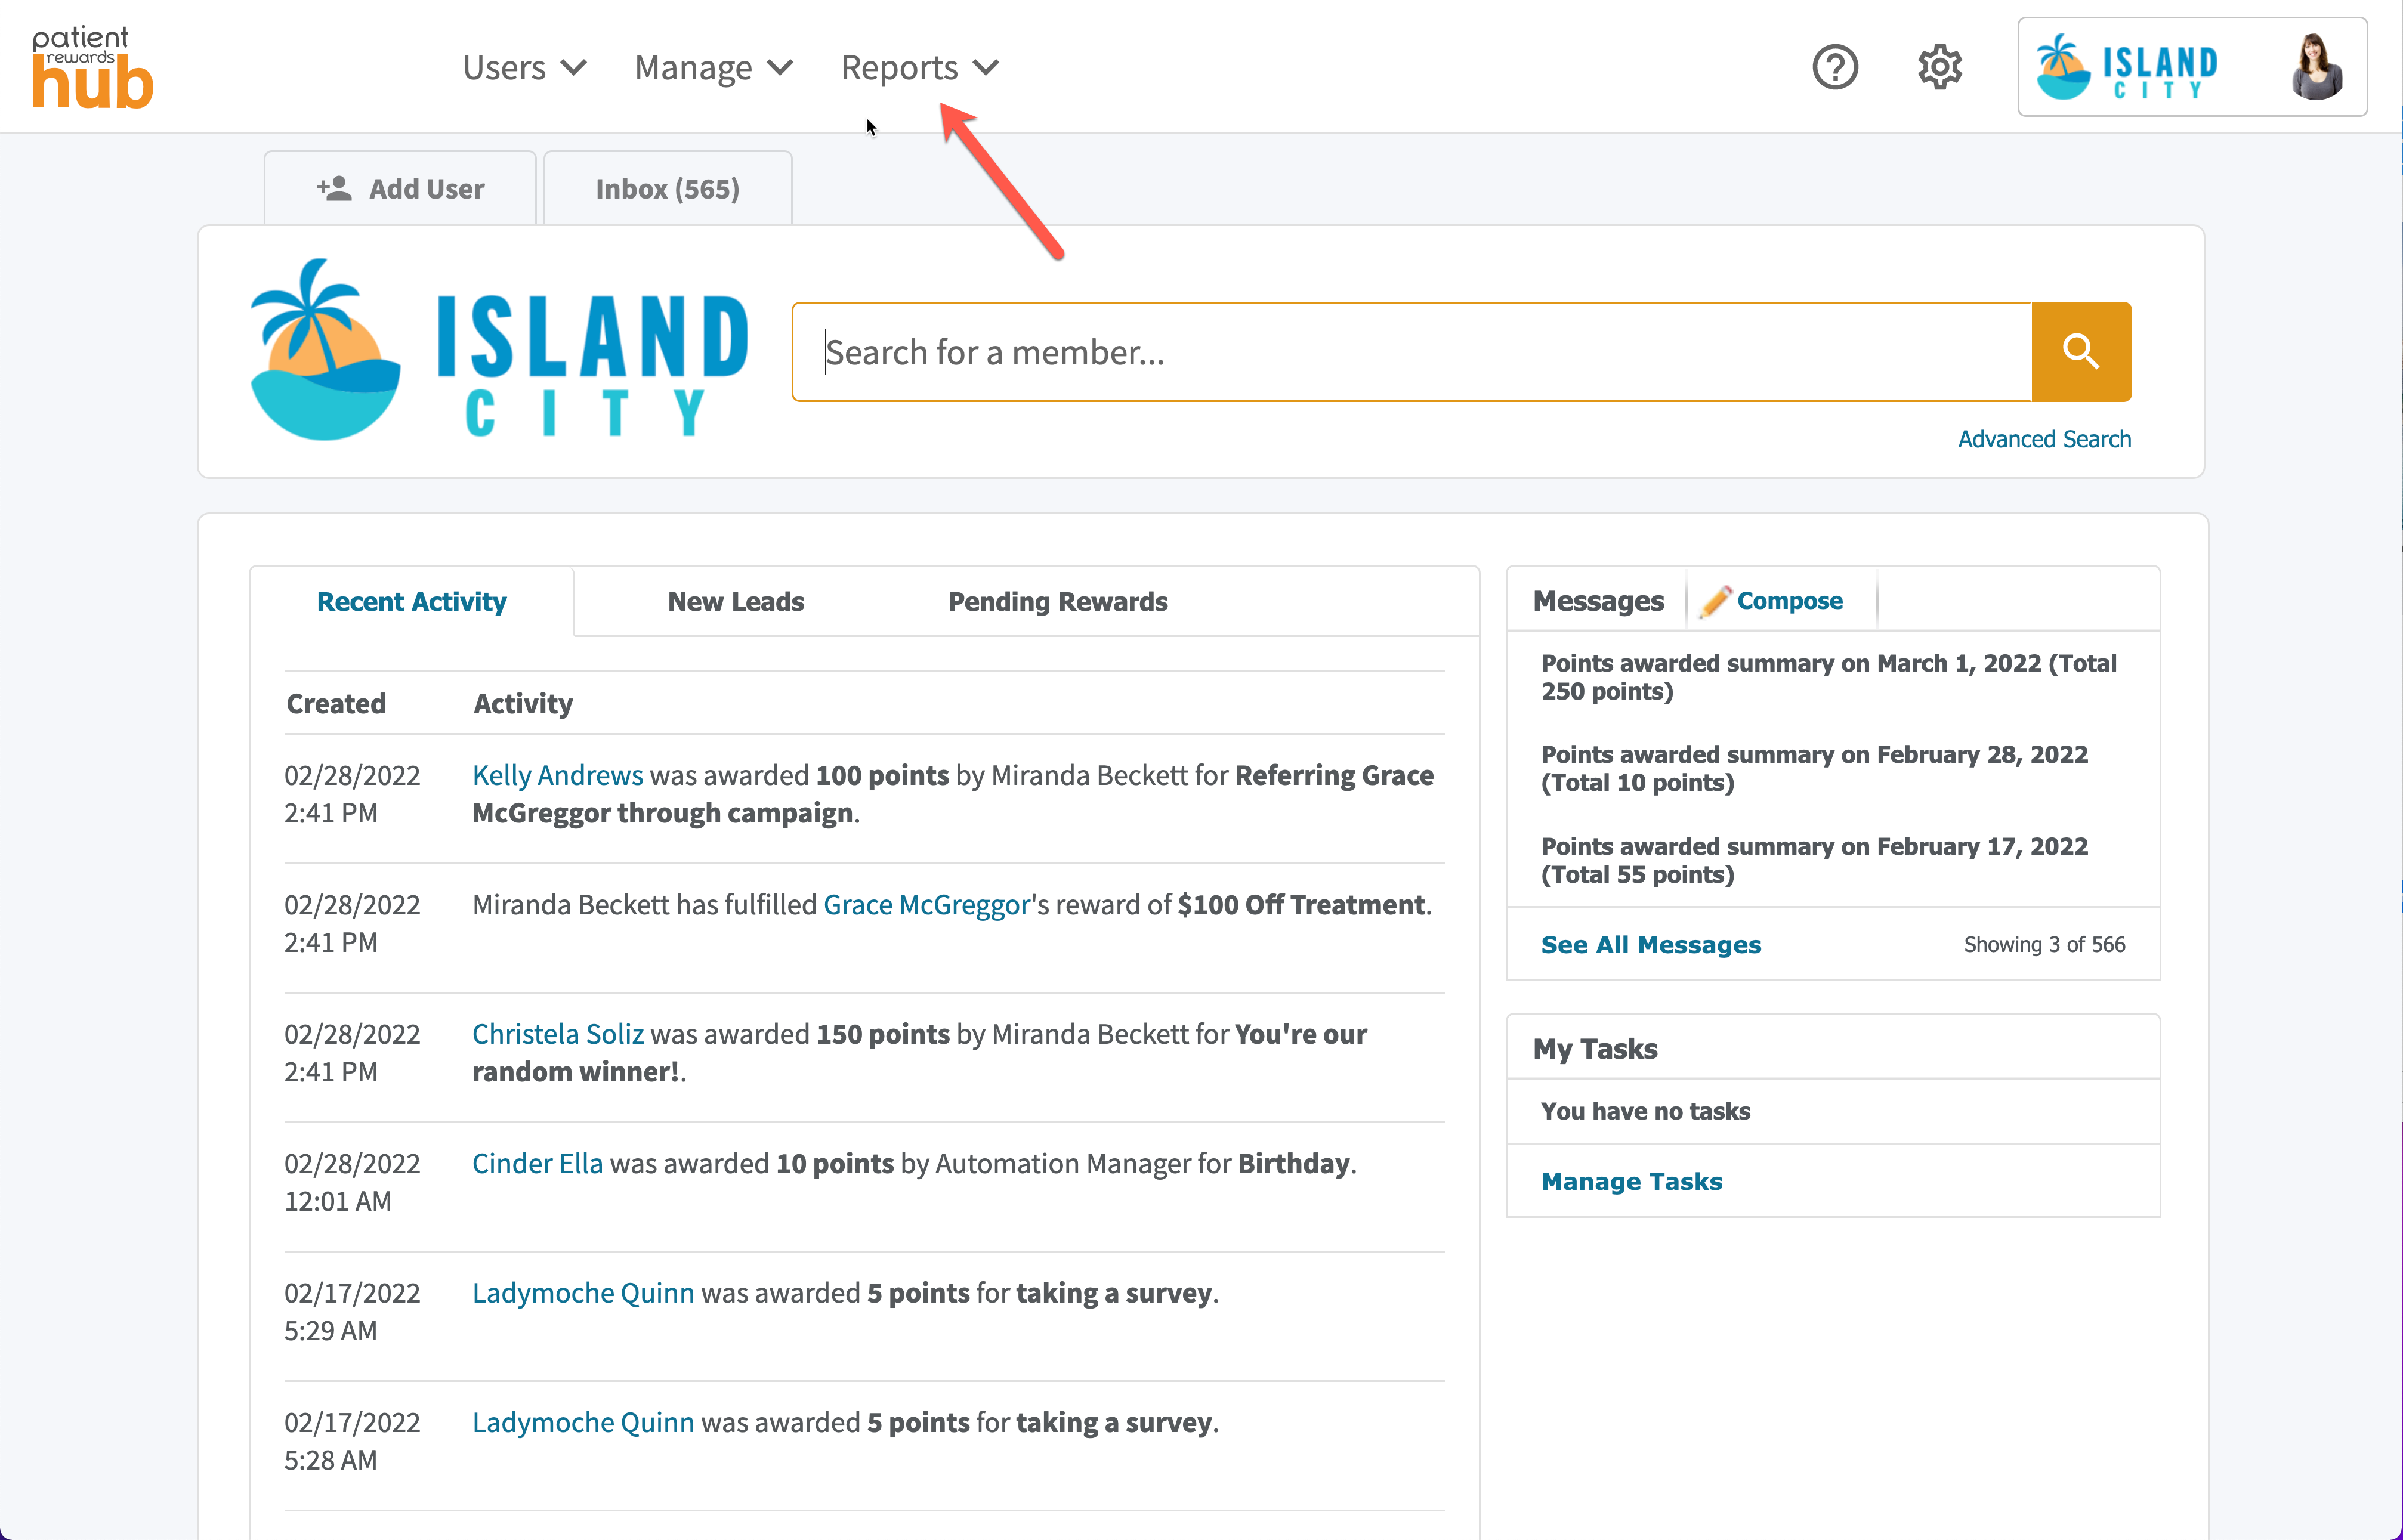Click the Compose link
The width and height of the screenshot is (2403, 1540).
coord(1789,601)
